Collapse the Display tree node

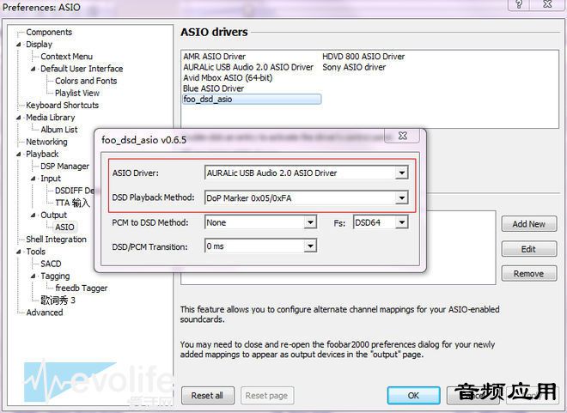[x=19, y=45]
